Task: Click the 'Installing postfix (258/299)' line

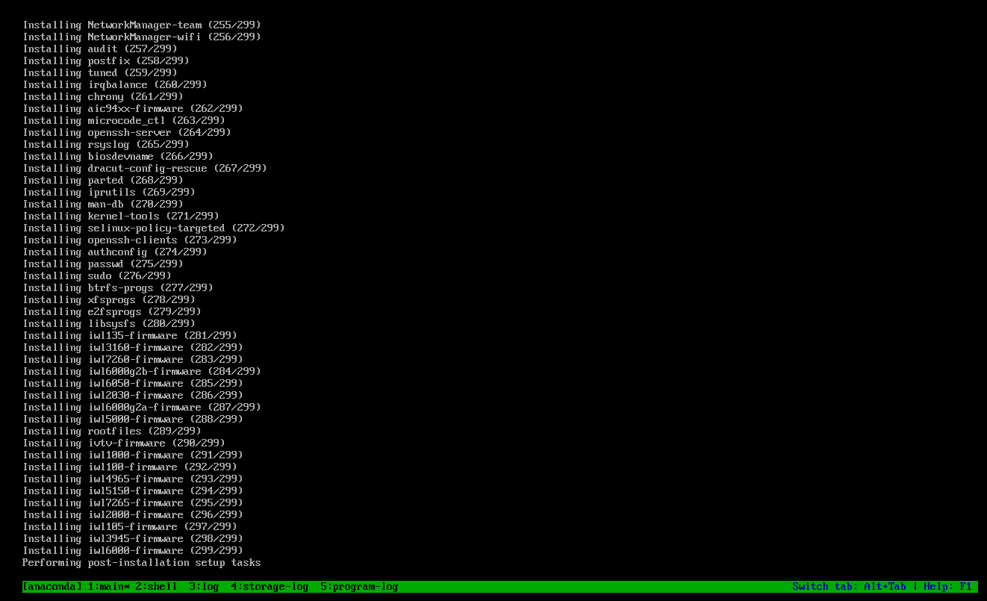Action: [x=106, y=61]
